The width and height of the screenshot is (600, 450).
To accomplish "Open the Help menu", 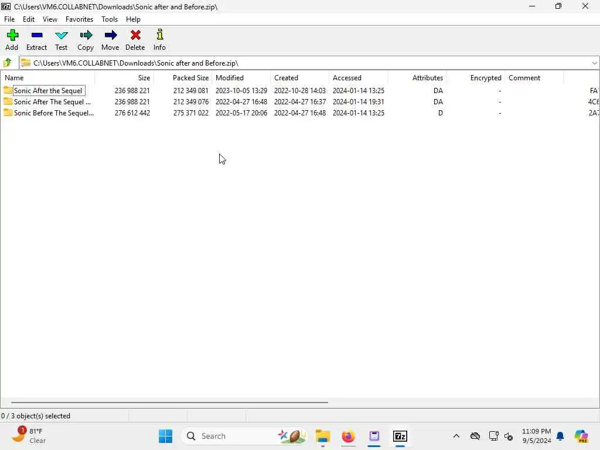I will pos(133,19).
